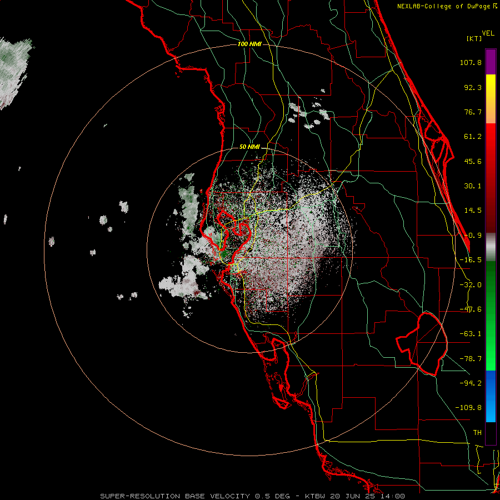
Task: Select the 30.1 value on velocity scale
Action: tap(473, 186)
